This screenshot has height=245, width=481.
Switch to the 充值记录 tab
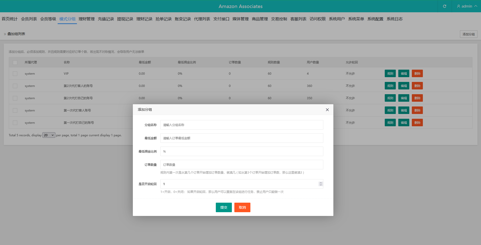106,19
